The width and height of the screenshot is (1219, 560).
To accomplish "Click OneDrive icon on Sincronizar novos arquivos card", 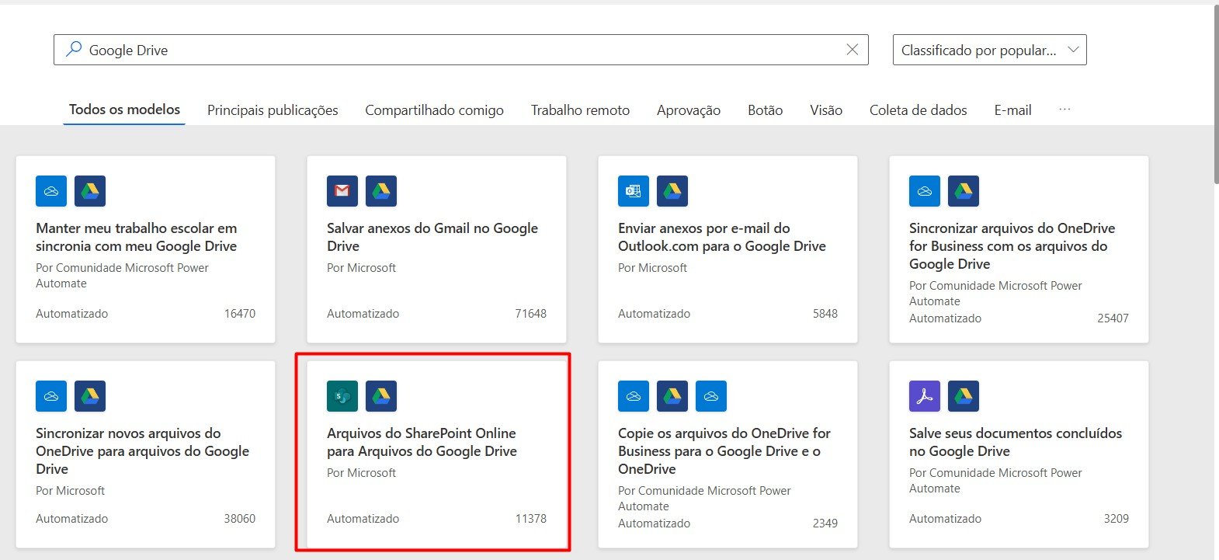I will coord(51,396).
